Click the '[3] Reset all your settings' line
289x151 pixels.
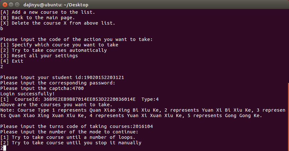coord(39,56)
